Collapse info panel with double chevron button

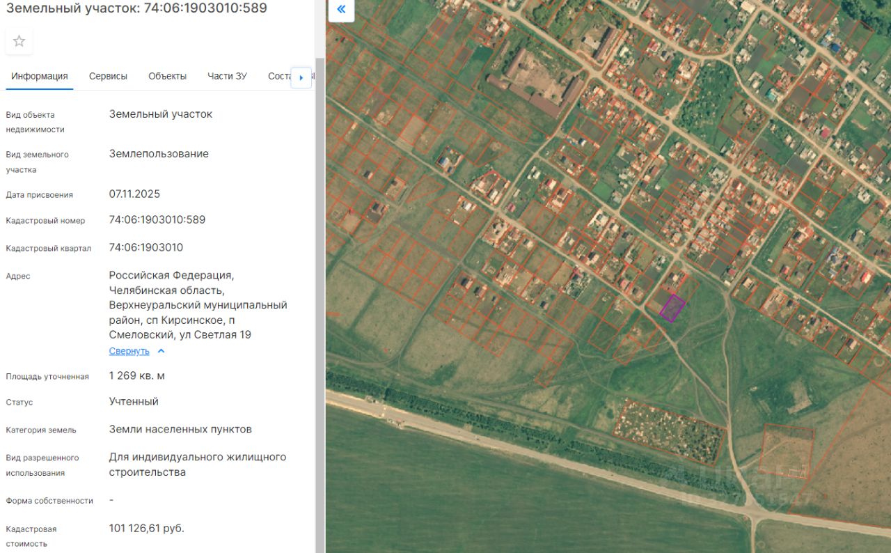pyautogui.click(x=341, y=10)
